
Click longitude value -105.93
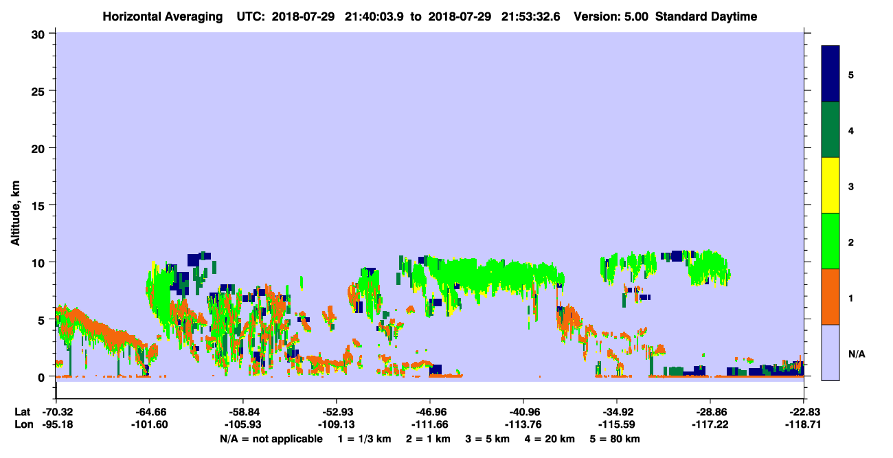(242, 424)
